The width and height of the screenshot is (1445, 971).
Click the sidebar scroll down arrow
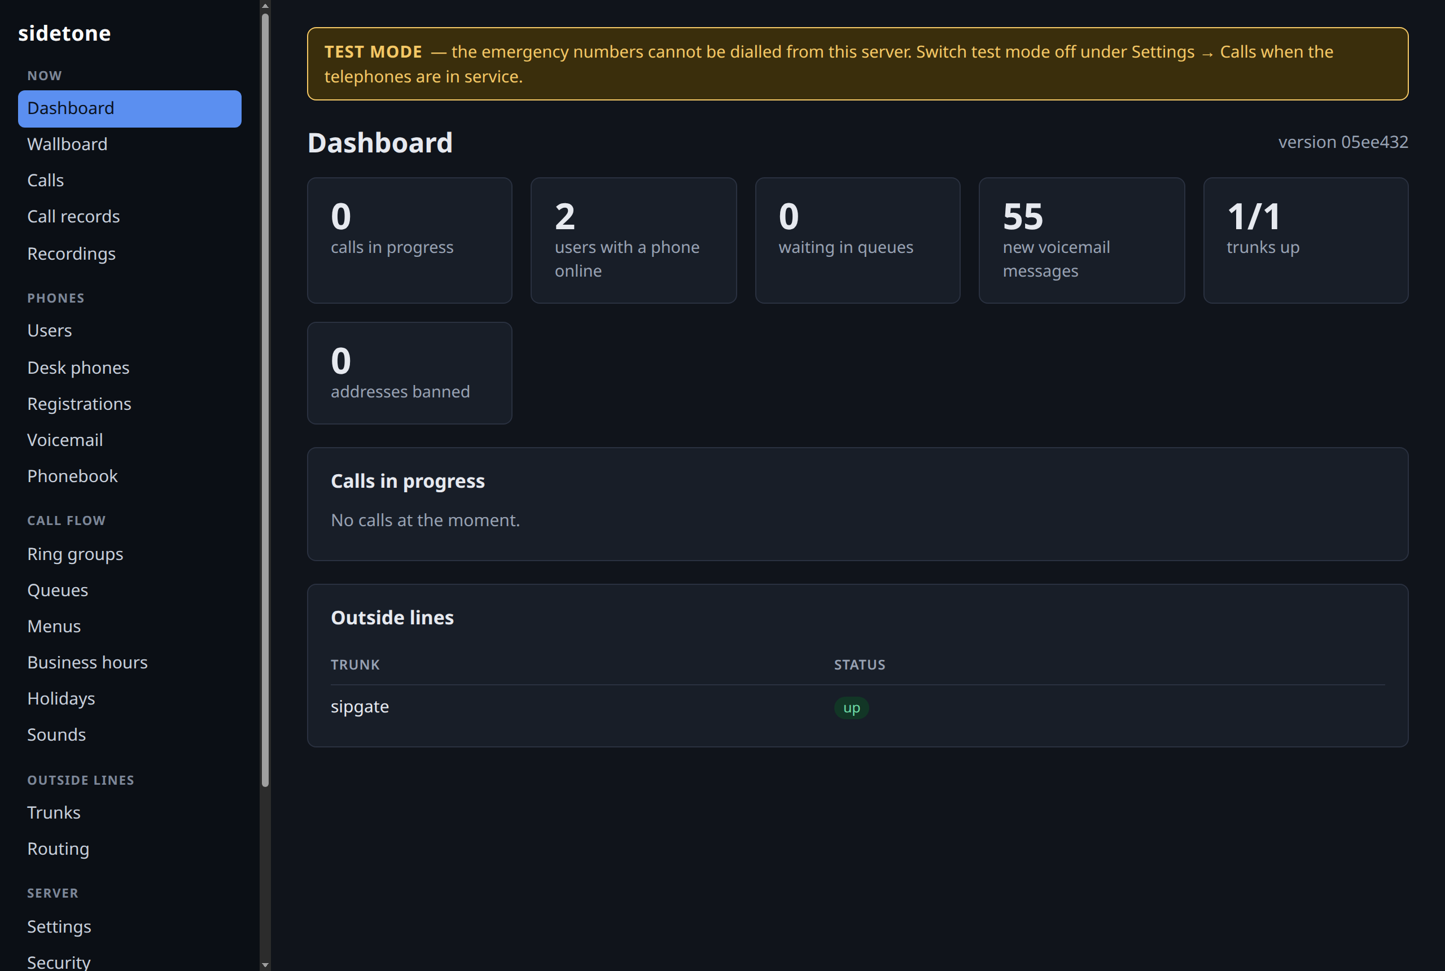[x=265, y=965]
